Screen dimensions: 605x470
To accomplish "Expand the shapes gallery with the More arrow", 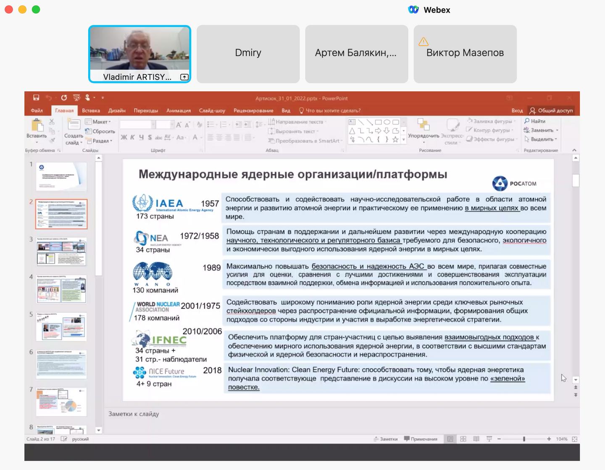I will pyautogui.click(x=403, y=140).
